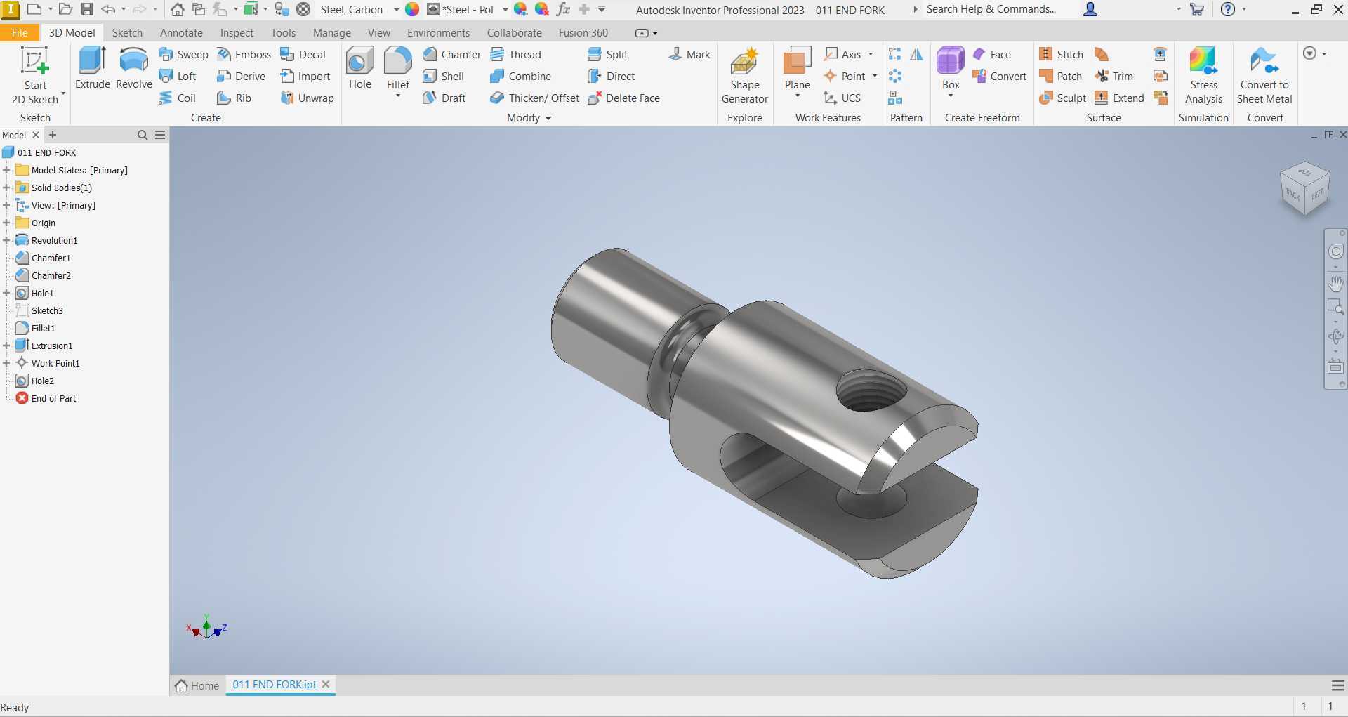The image size is (1348, 717).
Task: Activate the Emboss tool
Action: click(244, 54)
